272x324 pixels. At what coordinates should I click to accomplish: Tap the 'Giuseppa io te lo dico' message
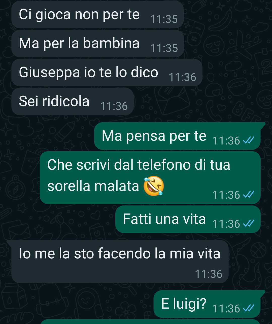[107, 73]
